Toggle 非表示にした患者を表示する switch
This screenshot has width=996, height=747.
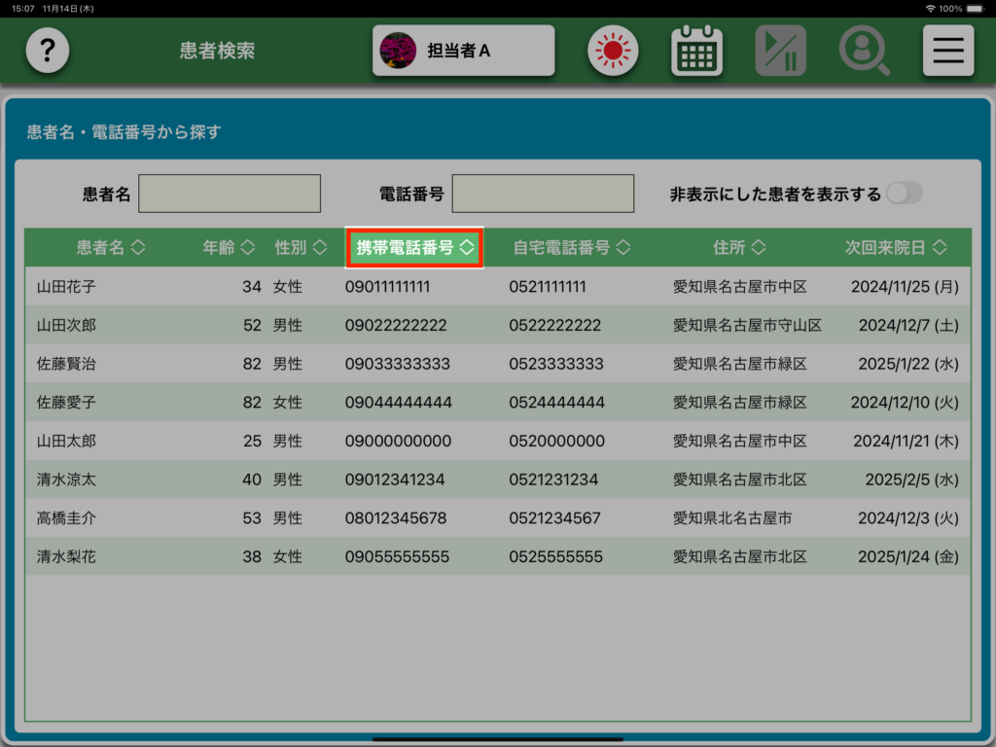tap(903, 194)
